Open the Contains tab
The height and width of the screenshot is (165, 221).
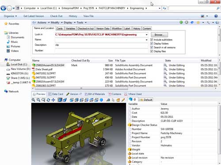click(115, 94)
